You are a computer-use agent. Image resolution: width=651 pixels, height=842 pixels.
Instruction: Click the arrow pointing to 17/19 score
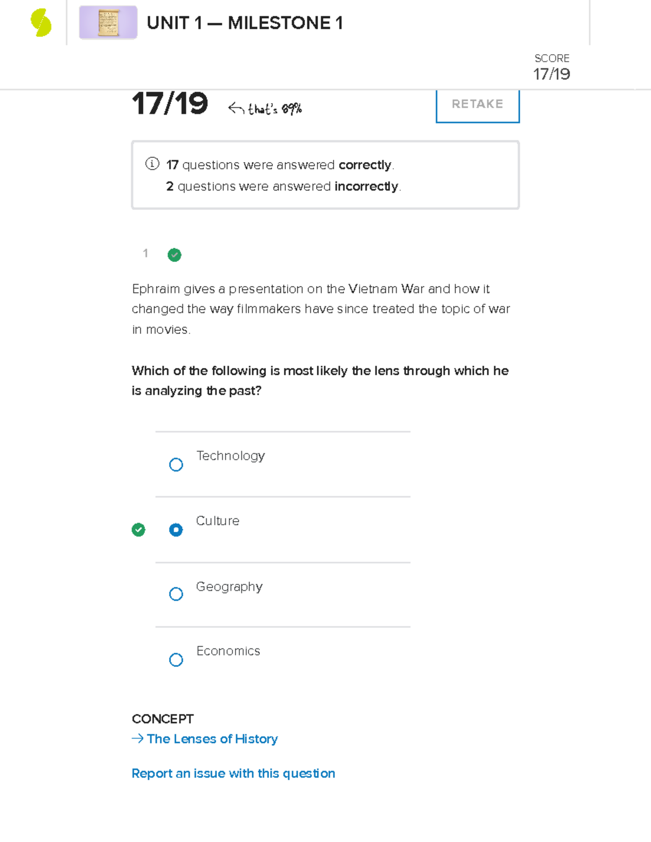pyautogui.click(x=236, y=108)
